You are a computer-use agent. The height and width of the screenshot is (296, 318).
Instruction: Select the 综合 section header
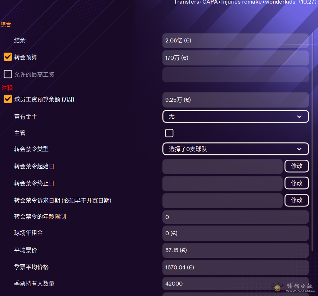(6, 24)
